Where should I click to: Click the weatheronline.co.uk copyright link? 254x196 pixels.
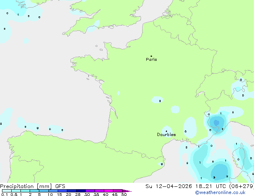220,192
